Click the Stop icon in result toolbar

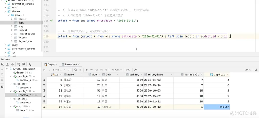pyautogui.click(x=80, y=70)
